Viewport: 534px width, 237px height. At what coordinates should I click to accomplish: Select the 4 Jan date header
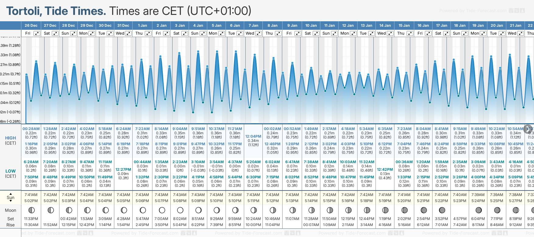198,26
